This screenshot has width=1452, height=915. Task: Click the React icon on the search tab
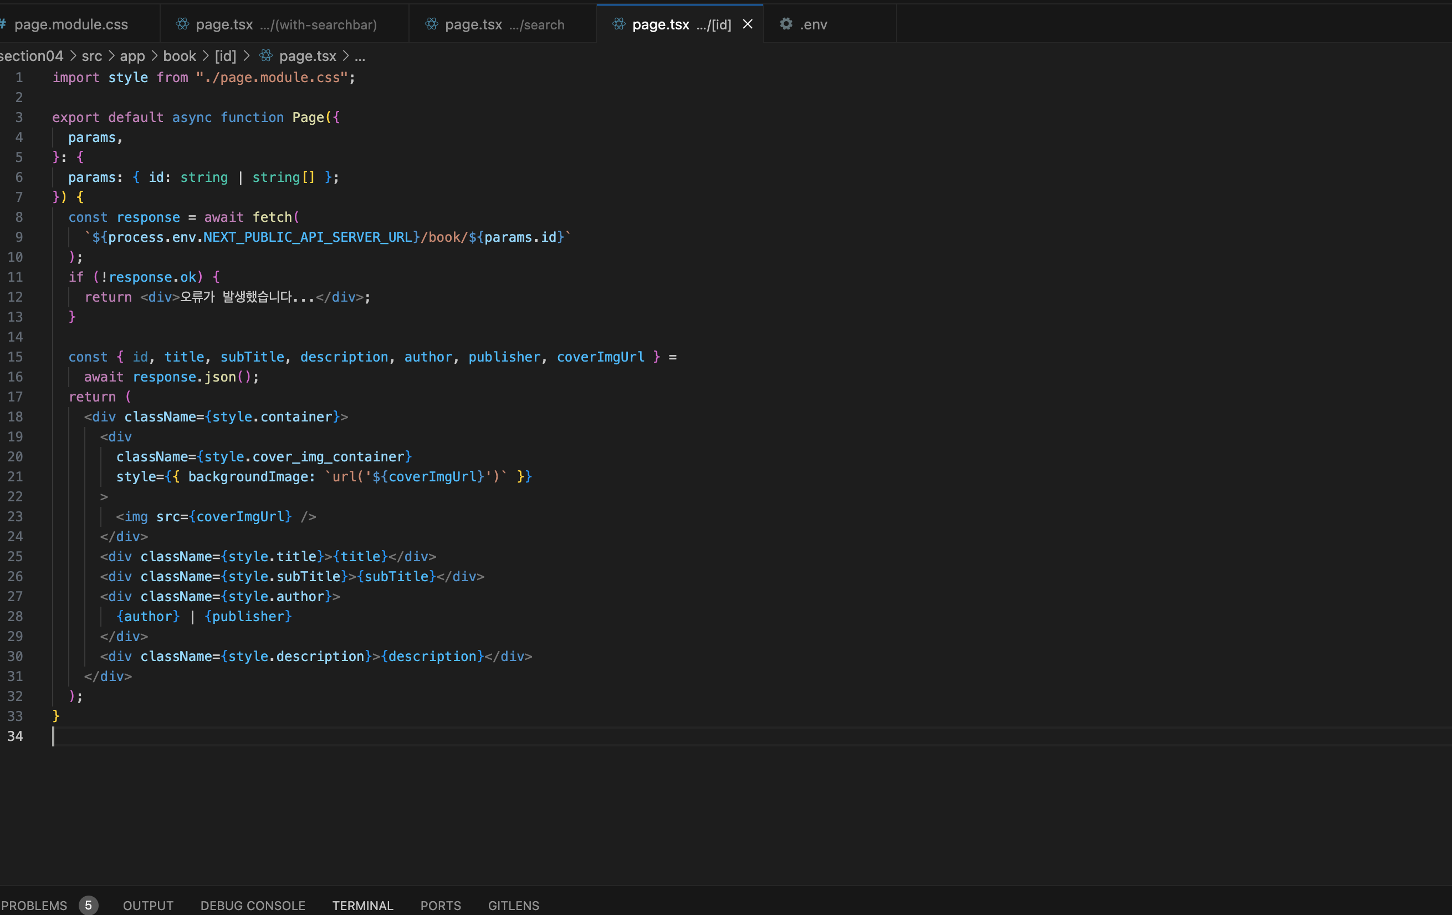coord(432,23)
